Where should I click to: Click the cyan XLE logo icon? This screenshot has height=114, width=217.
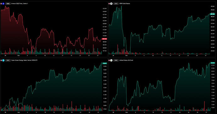[3, 60]
